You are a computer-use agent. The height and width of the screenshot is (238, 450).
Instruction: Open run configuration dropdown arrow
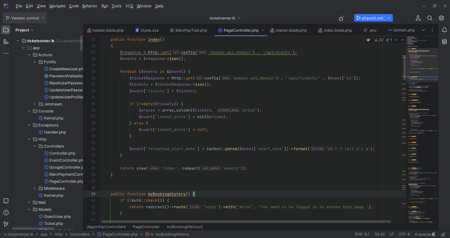(x=389, y=18)
